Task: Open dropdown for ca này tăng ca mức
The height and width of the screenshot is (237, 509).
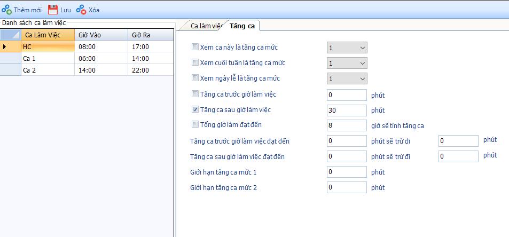Action: coord(363,48)
